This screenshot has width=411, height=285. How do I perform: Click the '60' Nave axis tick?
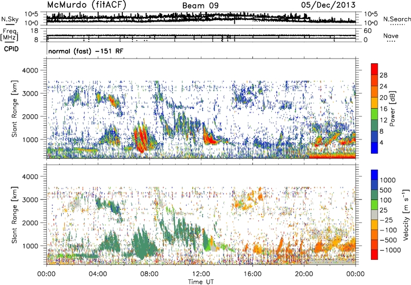[367, 31]
